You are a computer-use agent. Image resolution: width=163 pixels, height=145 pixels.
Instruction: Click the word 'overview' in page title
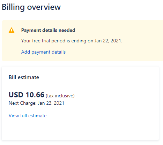(44, 7)
